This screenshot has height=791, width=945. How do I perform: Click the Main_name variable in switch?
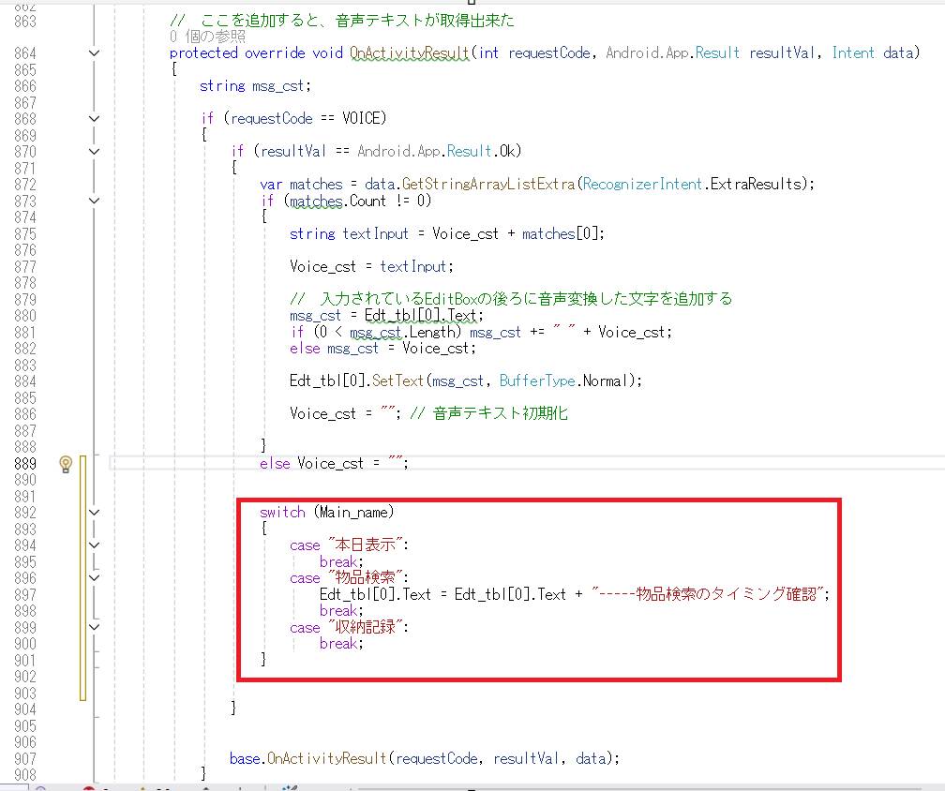click(x=354, y=513)
